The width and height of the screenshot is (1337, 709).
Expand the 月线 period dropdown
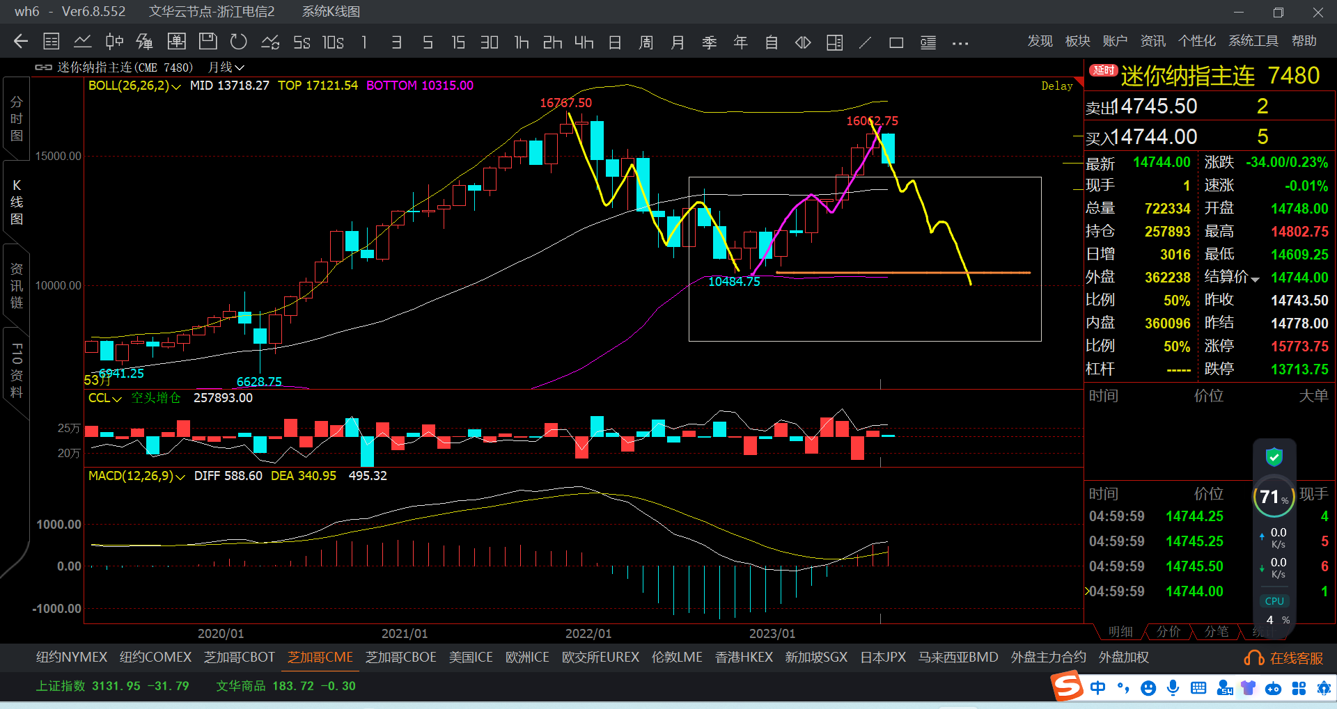point(226,67)
